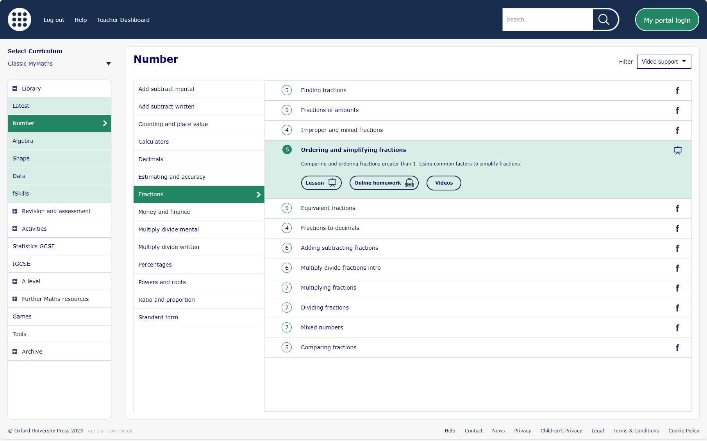Click level 4 circle beside Fractions to decimals
Image resolution: width=707 pixels, height=441 pixels.
(287, 228)
